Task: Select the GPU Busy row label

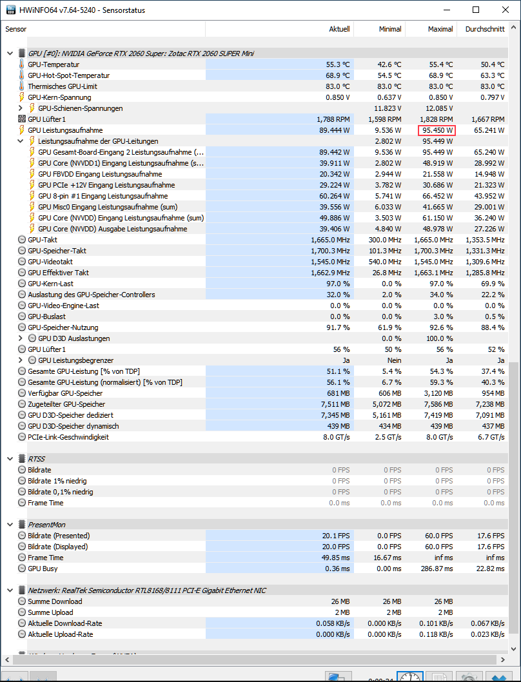Action: pyautogui.click(x=43, y=569)
